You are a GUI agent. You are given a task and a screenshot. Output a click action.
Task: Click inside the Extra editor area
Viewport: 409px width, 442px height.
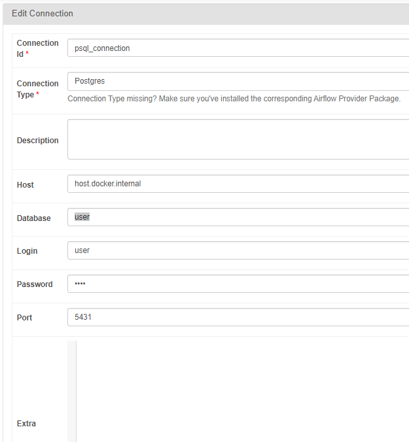[242, 392]
